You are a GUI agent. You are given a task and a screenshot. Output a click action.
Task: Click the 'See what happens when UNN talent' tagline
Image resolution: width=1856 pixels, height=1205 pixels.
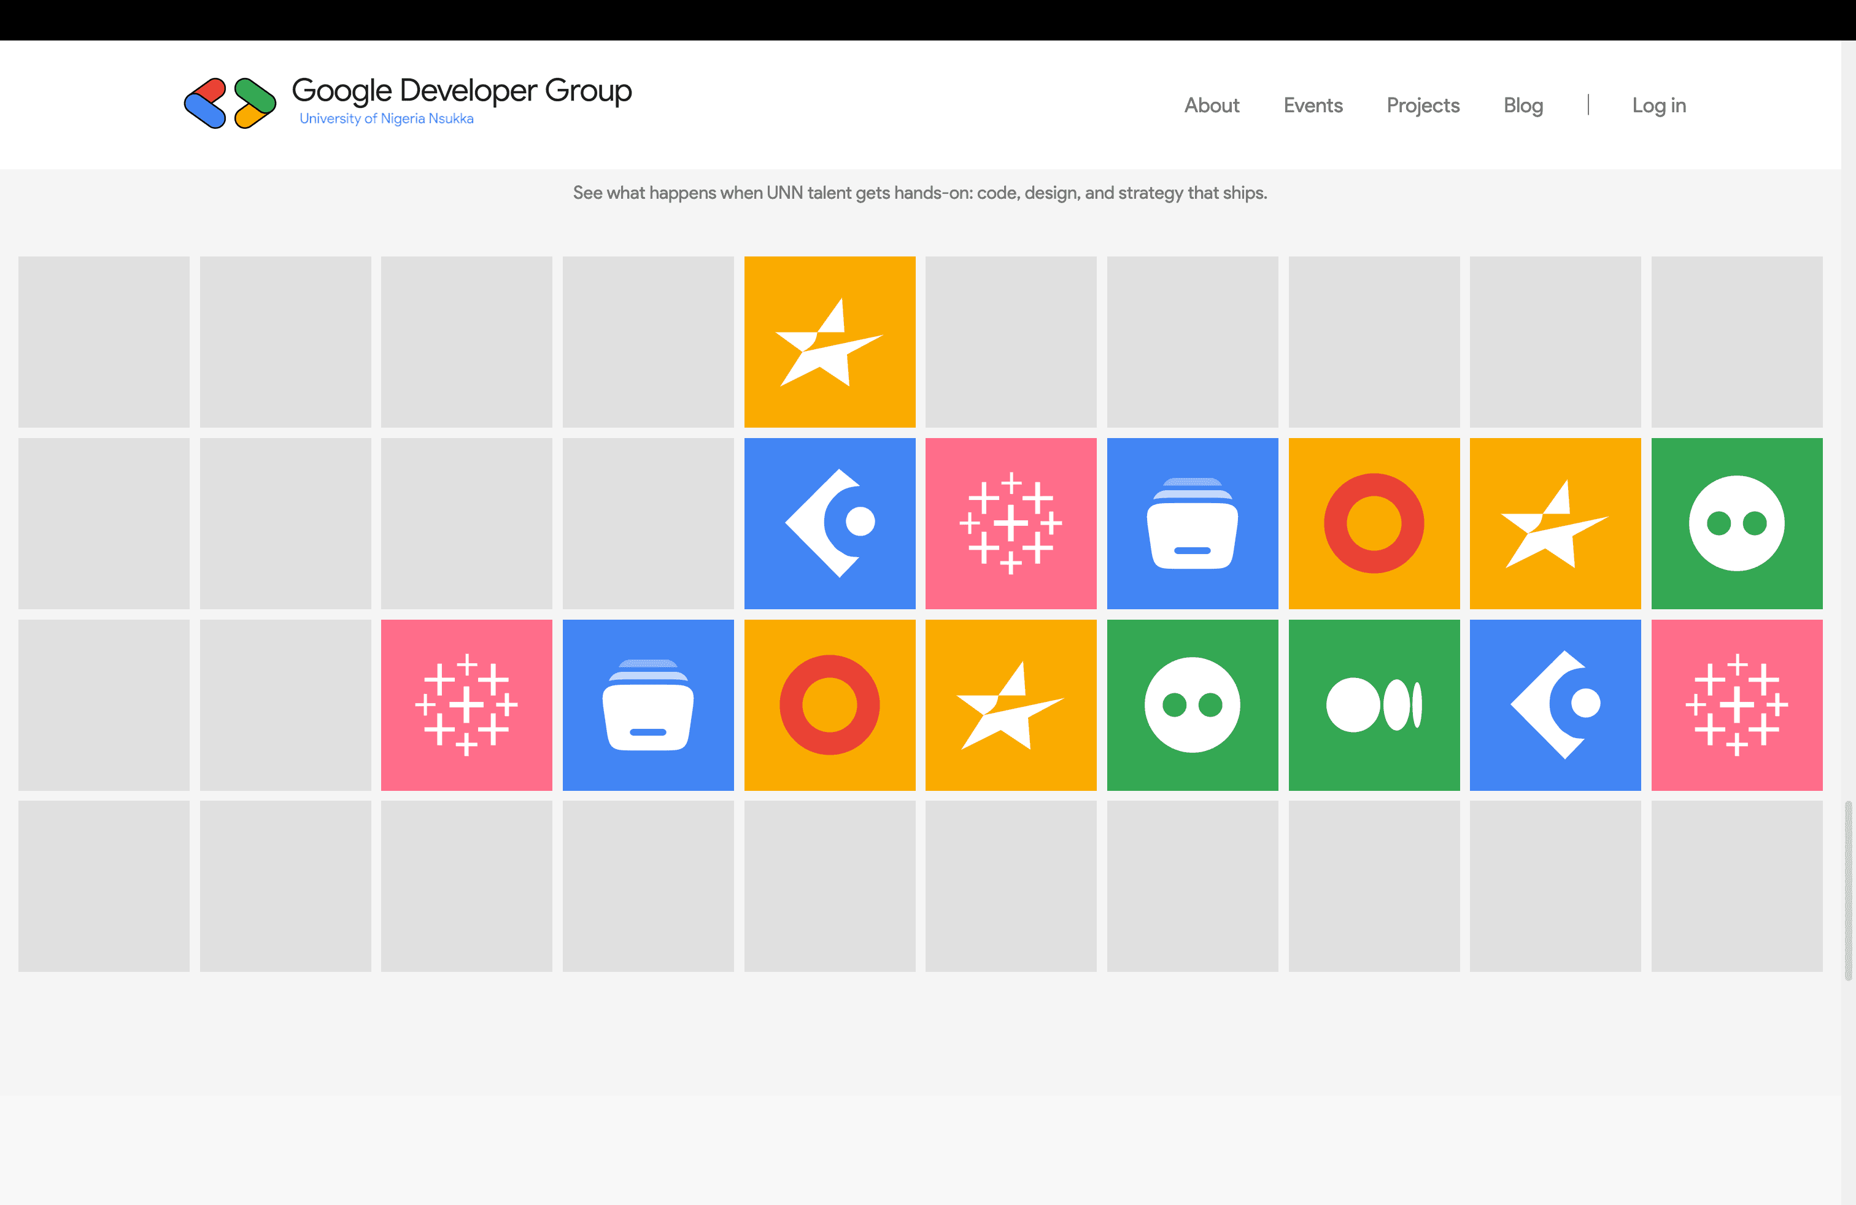point(920,193)
